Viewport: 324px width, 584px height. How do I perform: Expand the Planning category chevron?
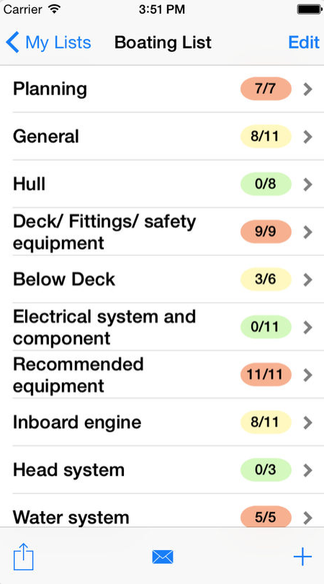tap(307, 89)
